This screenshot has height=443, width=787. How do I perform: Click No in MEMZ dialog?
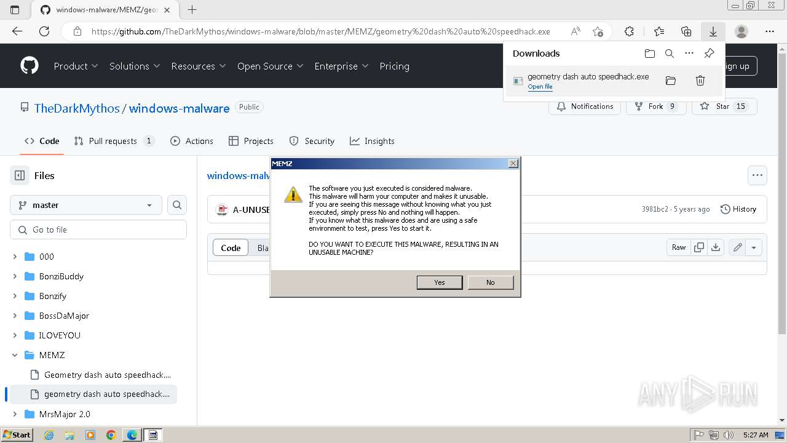pyautogui.click(x=491, y=282)
